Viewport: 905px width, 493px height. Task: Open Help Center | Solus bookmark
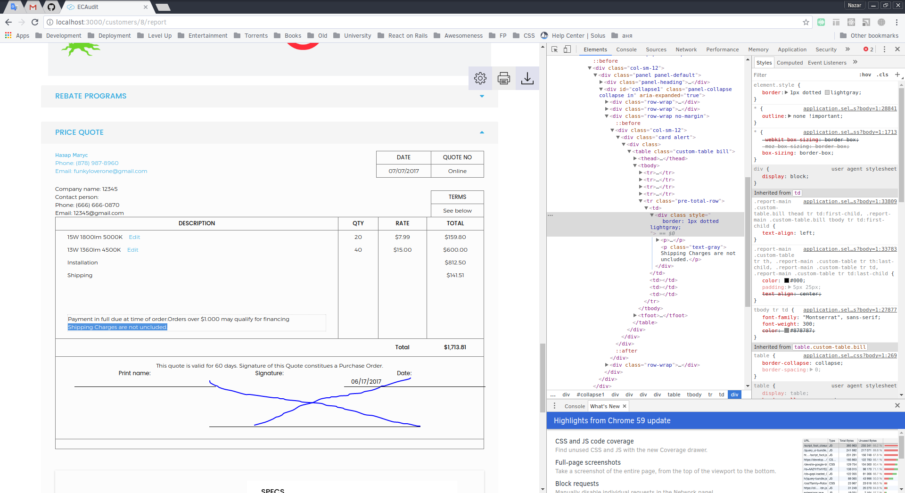point(573,35)
